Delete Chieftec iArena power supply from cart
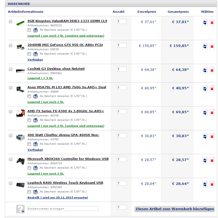218x218 pixels. [212, 137]
